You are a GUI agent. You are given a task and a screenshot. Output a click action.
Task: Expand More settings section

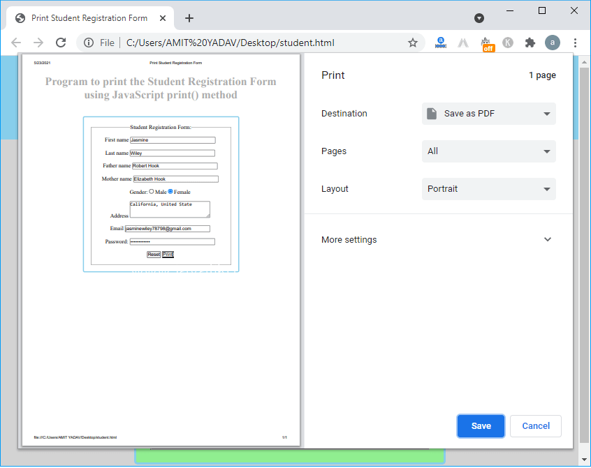point(438,240)
